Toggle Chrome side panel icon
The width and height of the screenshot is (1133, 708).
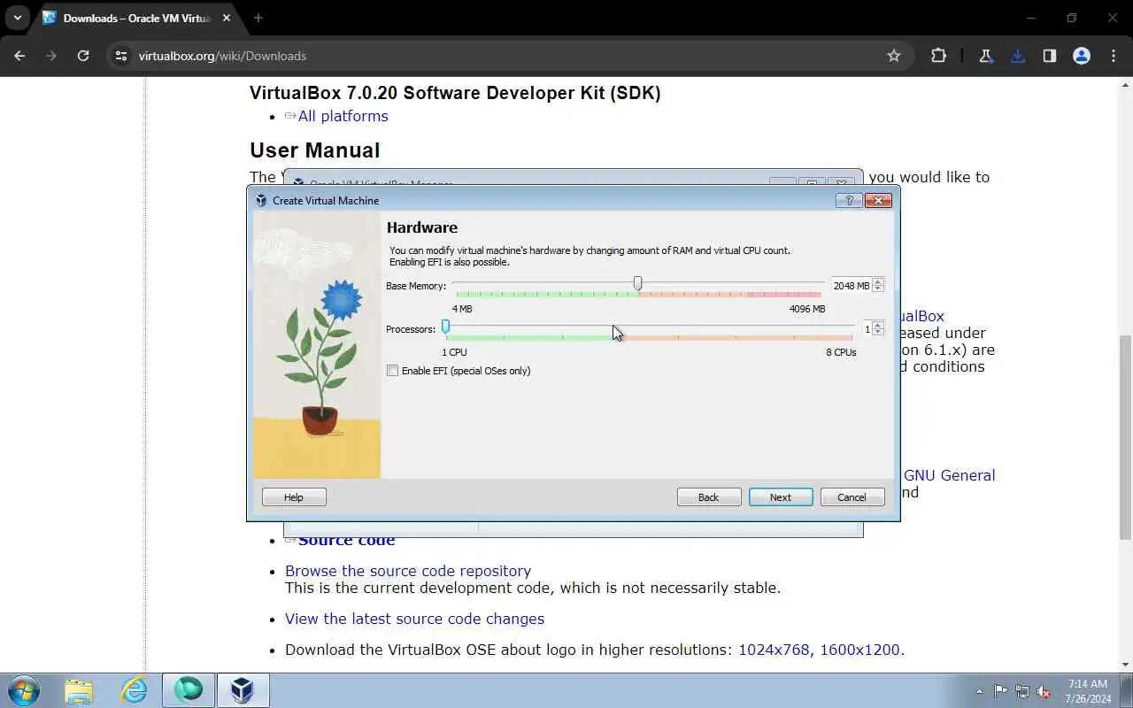1050,56
